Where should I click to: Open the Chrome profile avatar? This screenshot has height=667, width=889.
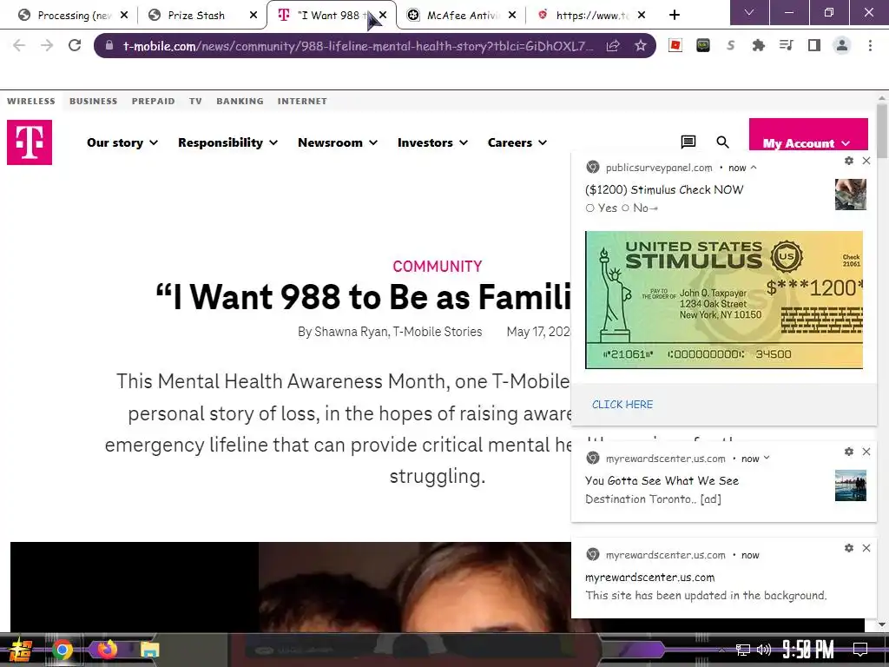(x=842, y=45)
